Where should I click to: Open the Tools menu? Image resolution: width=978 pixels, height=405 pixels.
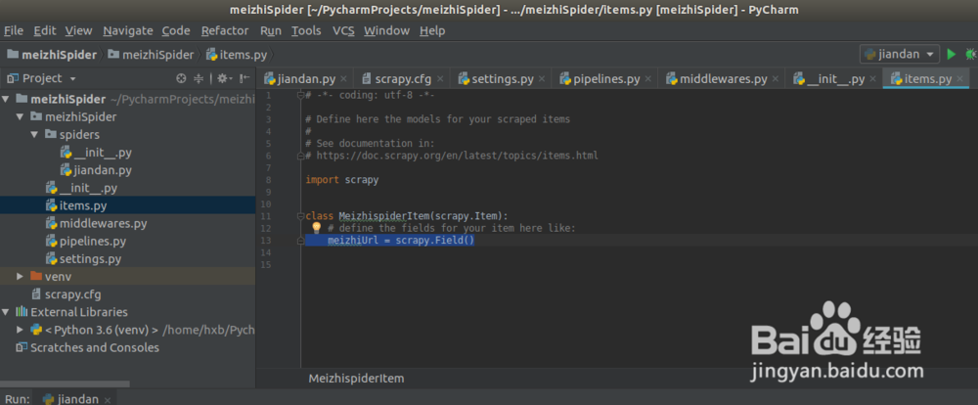tap(306, 30)
